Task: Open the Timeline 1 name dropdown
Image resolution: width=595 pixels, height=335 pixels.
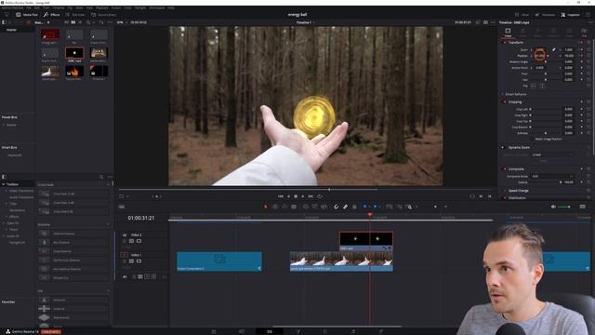Action: 305,22
